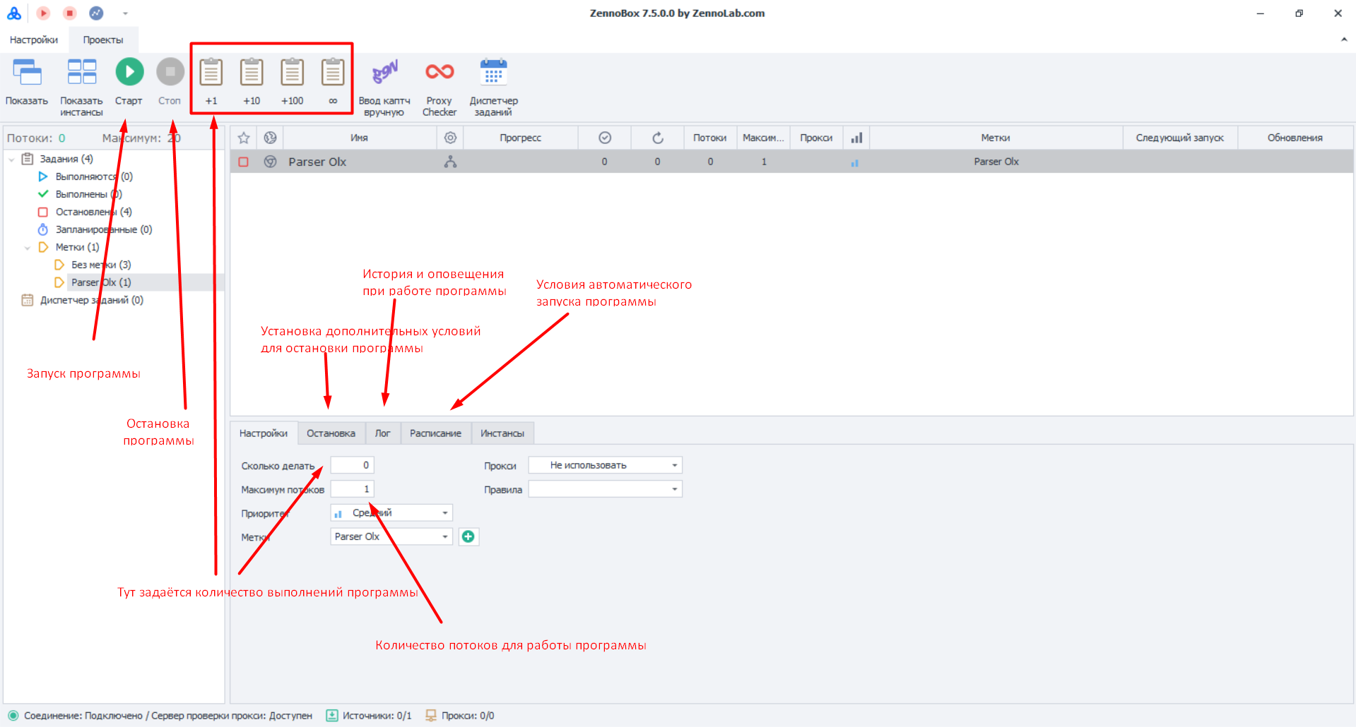
Task: Click the Источники icon in the status bar
Action: tap(332, 715)
